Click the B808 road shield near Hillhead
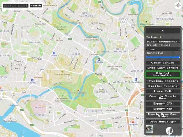Viewport: 183px width, 137px height. pos(67,35)
